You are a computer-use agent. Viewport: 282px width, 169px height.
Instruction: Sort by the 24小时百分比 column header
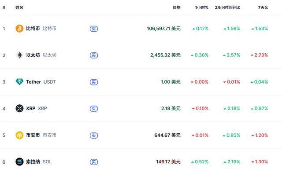(x=227, y=7)
